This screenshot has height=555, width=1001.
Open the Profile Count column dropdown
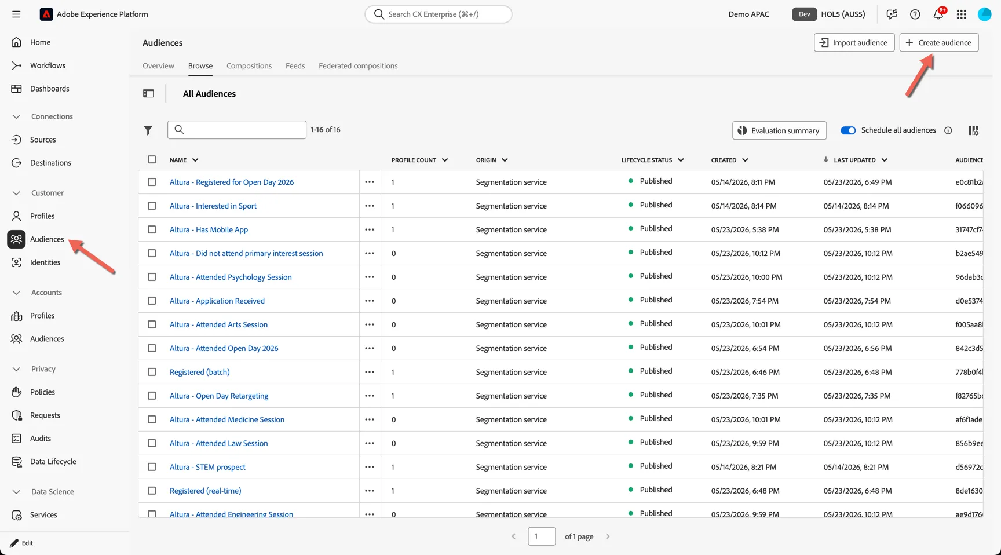pyautogui.click(x=444, y=160)
